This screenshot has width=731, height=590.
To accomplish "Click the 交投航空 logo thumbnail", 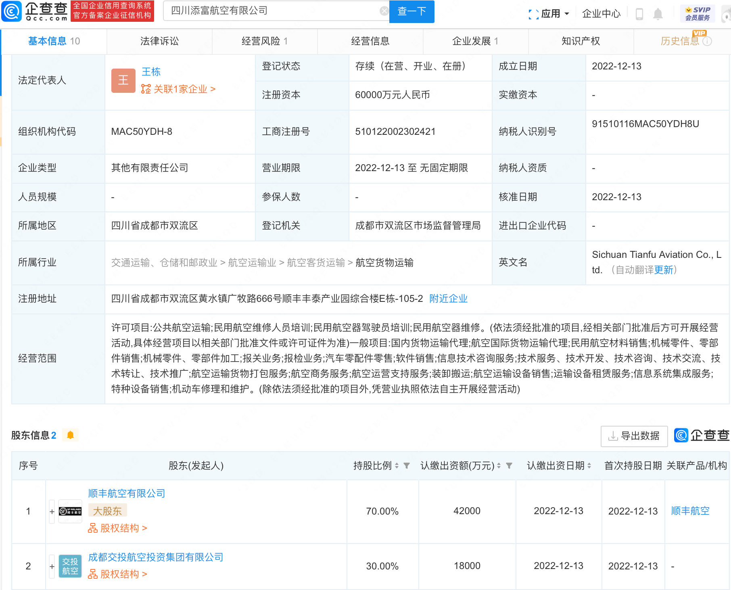I will click(70, 566).
